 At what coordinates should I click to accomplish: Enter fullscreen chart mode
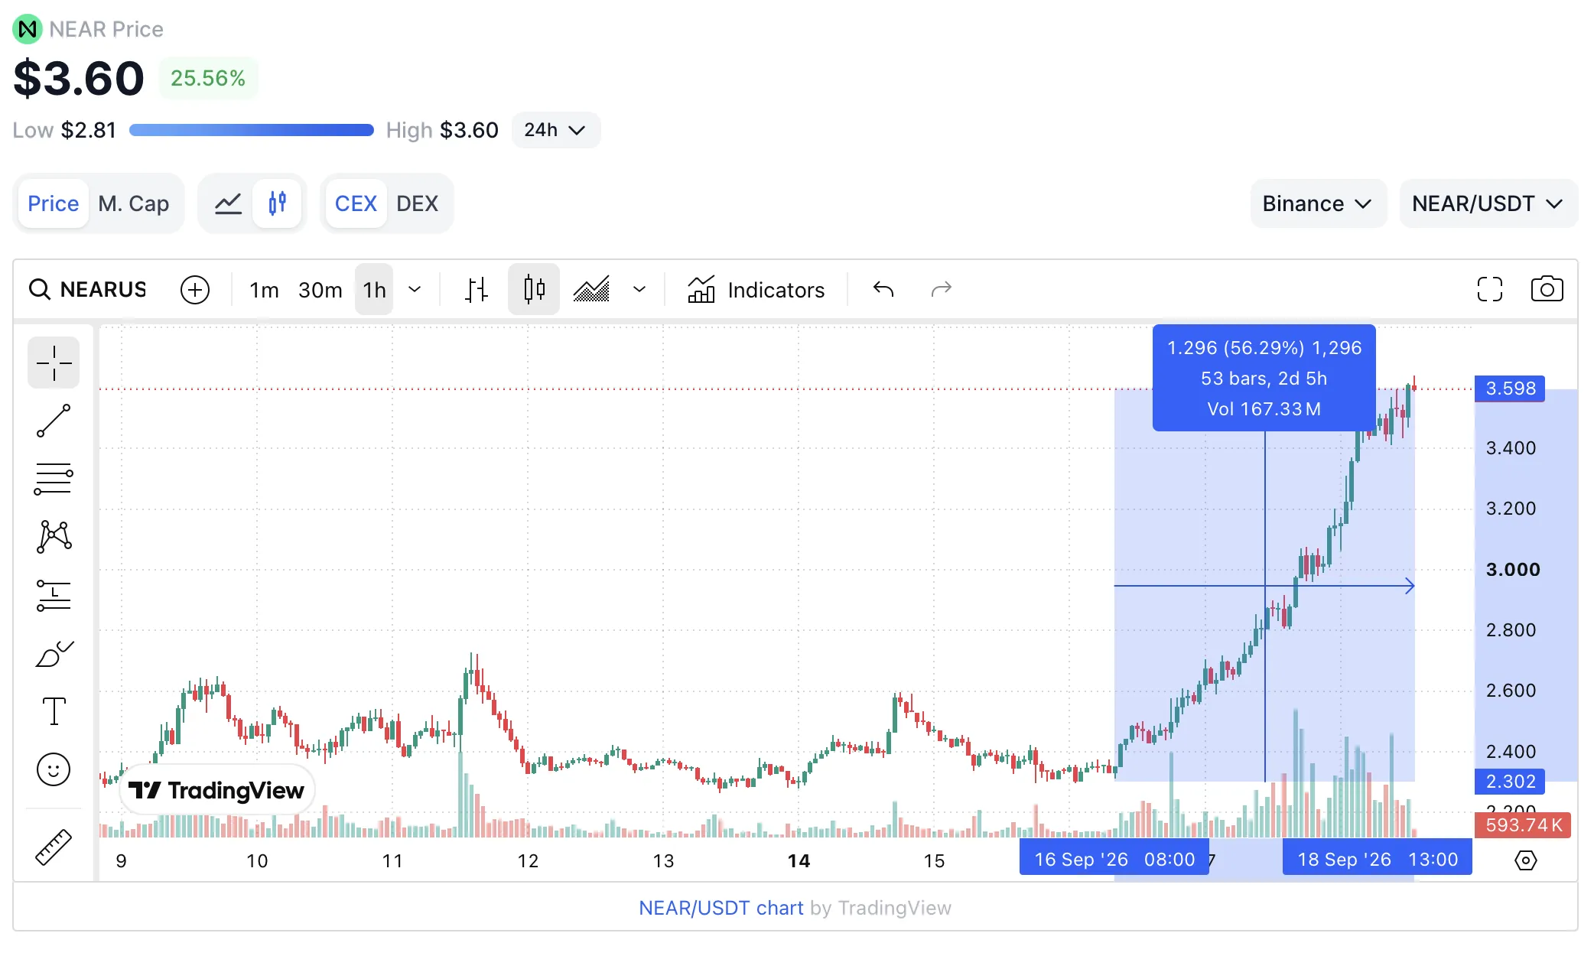1489,290
